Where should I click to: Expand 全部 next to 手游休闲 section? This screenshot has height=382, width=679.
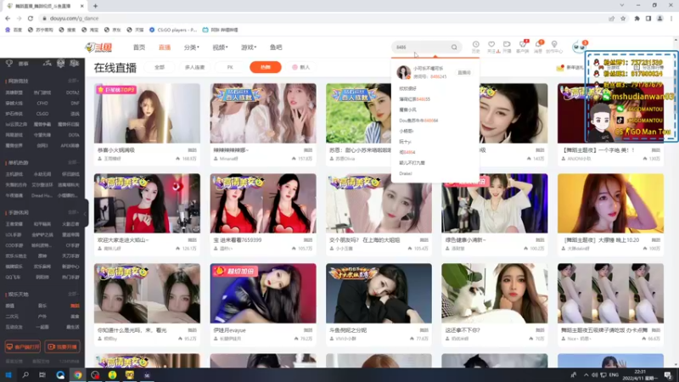(73, 213)
